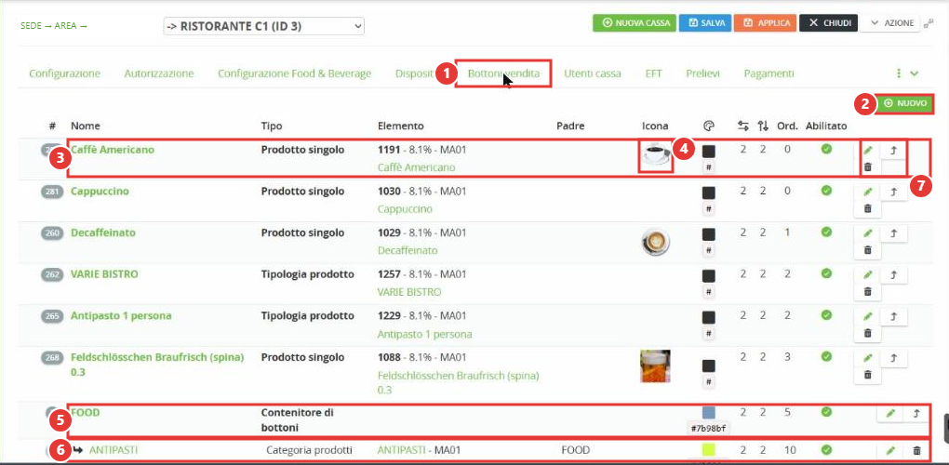
Task: Save changes with the SALVA button
Action: pos(705,23)
